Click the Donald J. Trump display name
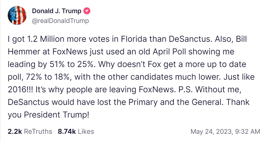This screenshot has width=266, height=141. click(x=56, y=11)
